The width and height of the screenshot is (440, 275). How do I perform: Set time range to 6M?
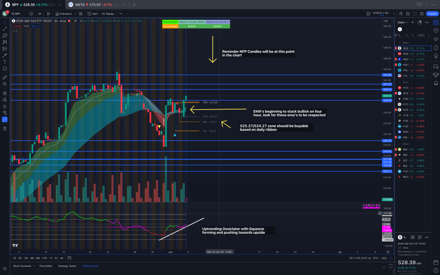(38, 258)
